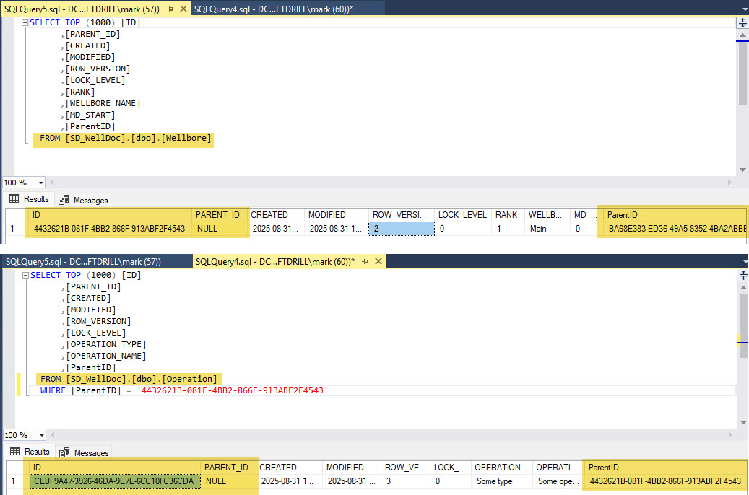Viewport: 749px width, 495px height.
Task: Collapse the SELECT block in Operation query
Action: pos(25,276)
